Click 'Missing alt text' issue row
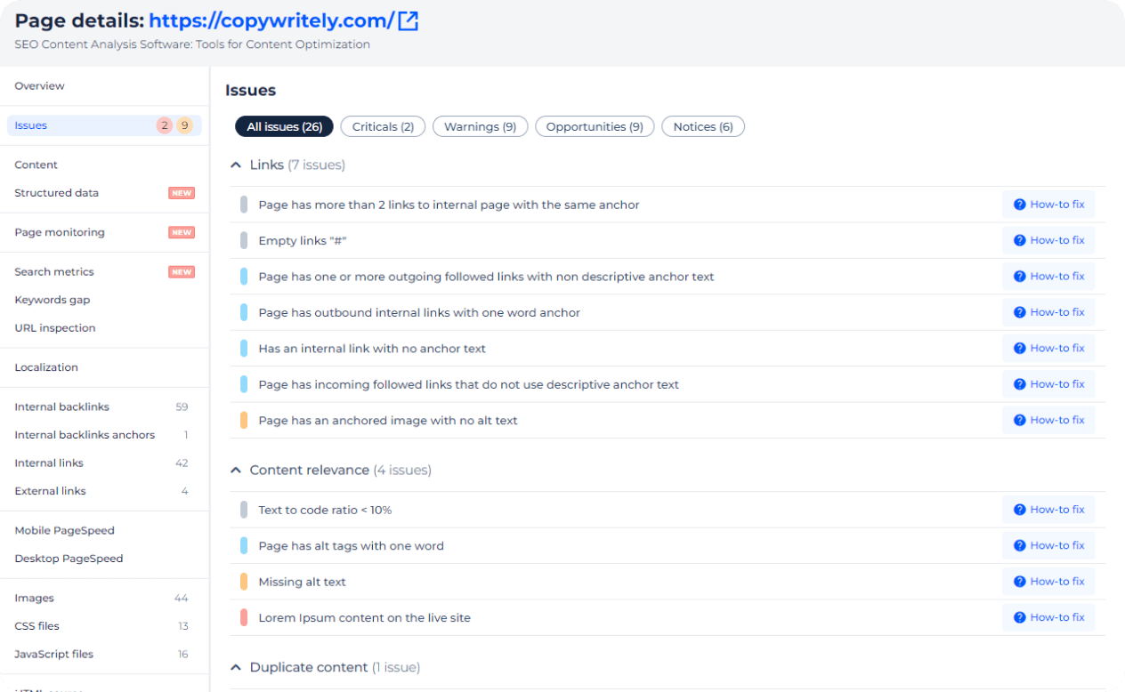Image resolution: width=1125 pixels, height=692 pixels. click(668, 582)
